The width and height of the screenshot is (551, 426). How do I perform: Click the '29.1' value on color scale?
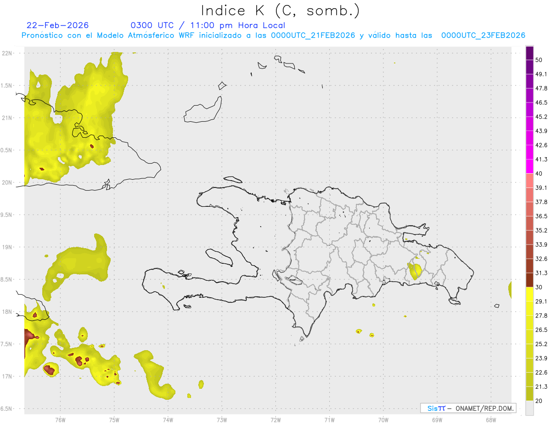541,301
